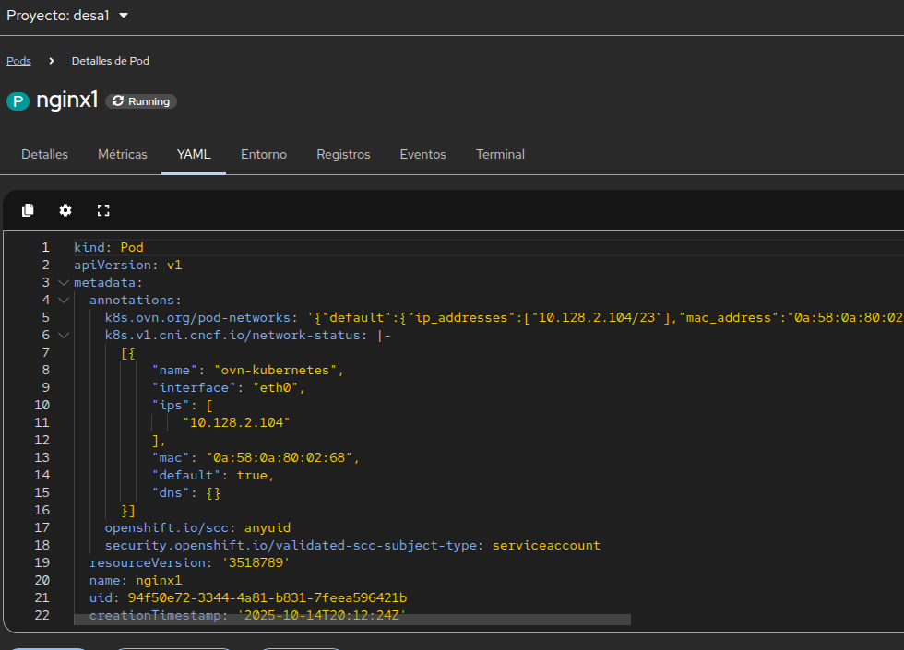Open the editor settings gear
This screenshot has height=650, width=904.
coord(65,210)
